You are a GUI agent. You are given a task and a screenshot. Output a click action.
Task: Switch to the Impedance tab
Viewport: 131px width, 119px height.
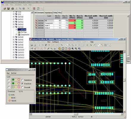[49, 13]
